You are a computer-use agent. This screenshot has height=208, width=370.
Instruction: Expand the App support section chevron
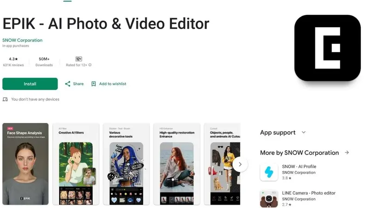[304, 132]
